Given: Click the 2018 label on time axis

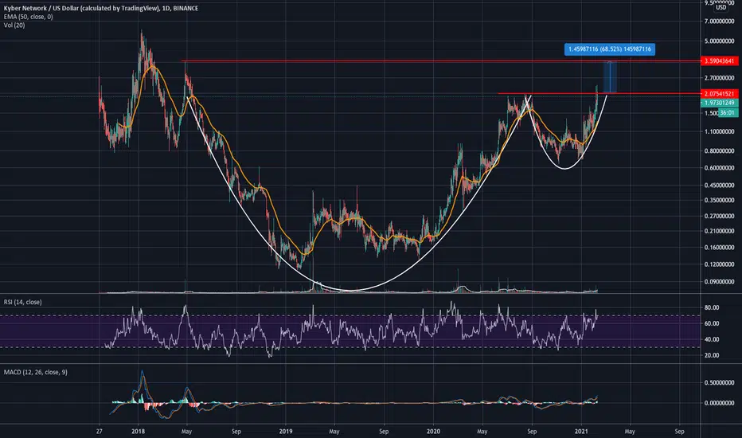Looking at the screenshot, I should coord(139,432).
